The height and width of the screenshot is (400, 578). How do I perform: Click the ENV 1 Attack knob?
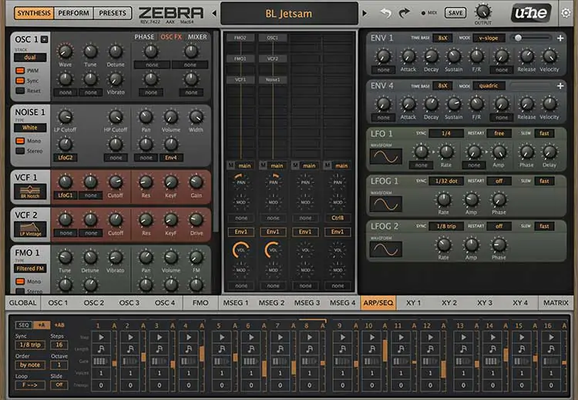pyautogui.click(x=408, y=56)
